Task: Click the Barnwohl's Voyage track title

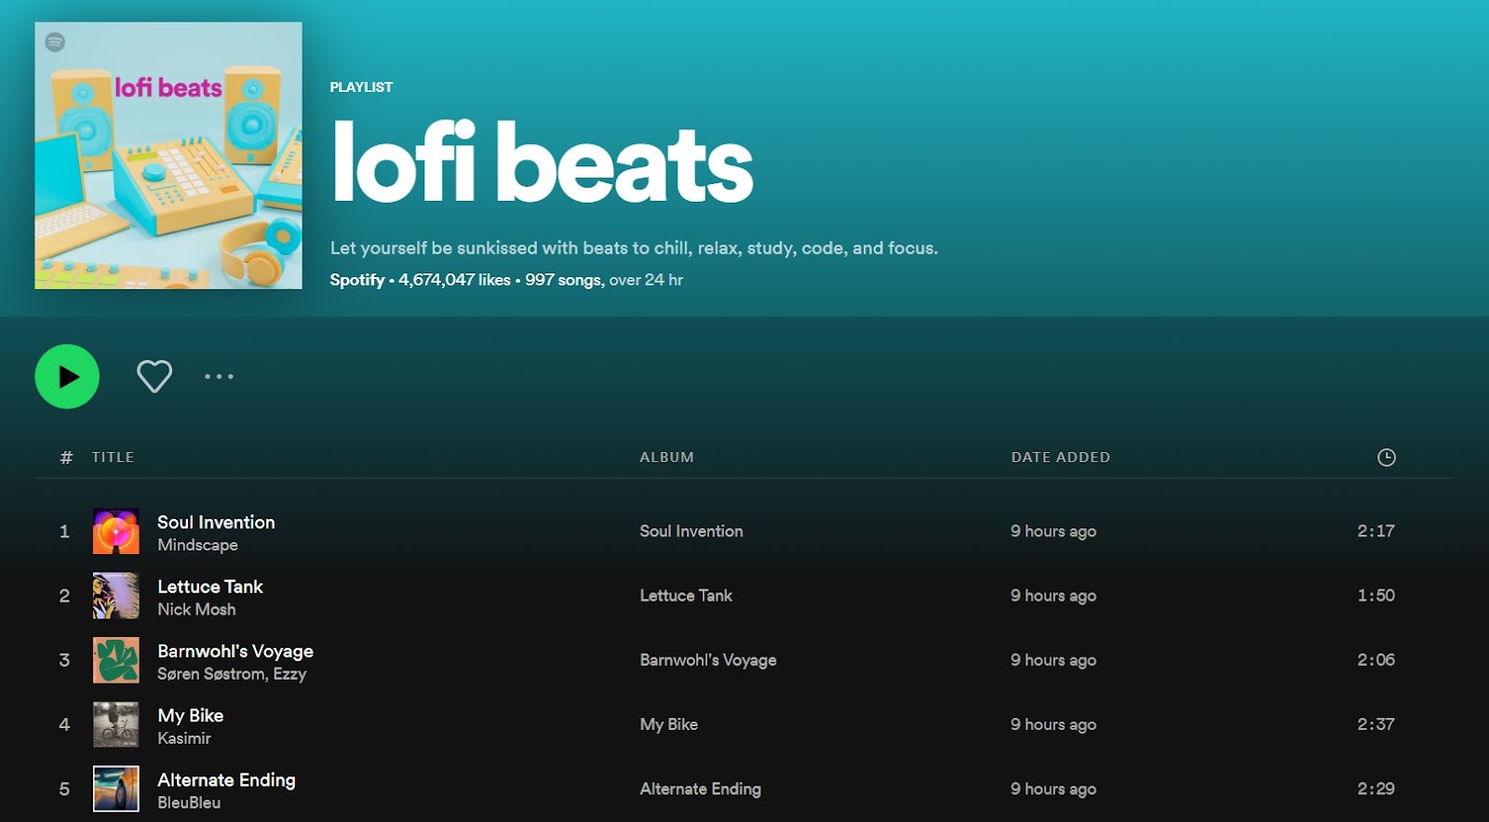Action: (x=235, y=651)
